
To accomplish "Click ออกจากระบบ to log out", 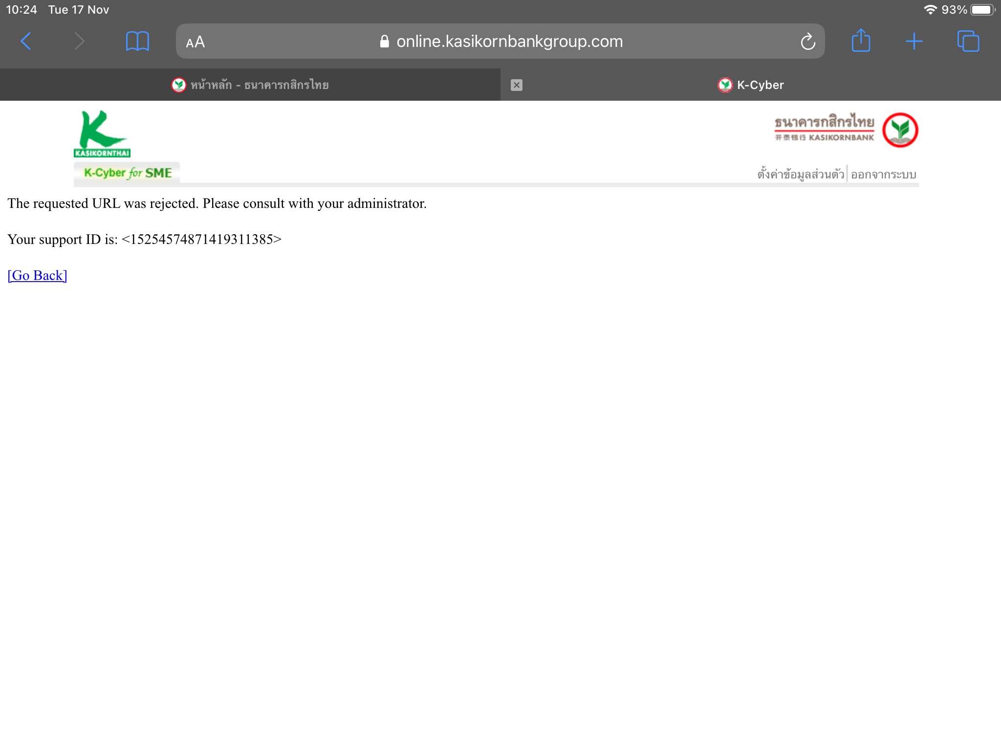I will coord(883,175).
